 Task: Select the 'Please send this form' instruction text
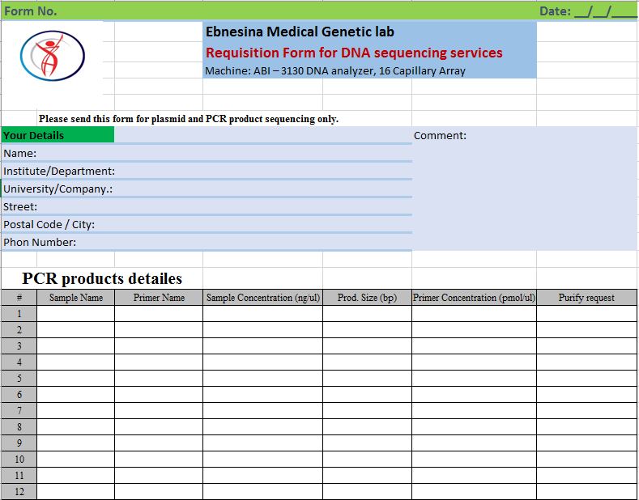[x=188, y=119]
